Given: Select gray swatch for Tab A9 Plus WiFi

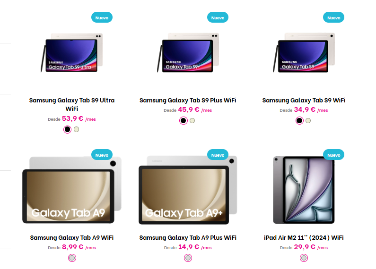Looking at the screenshot, I should tap(188, 258).
